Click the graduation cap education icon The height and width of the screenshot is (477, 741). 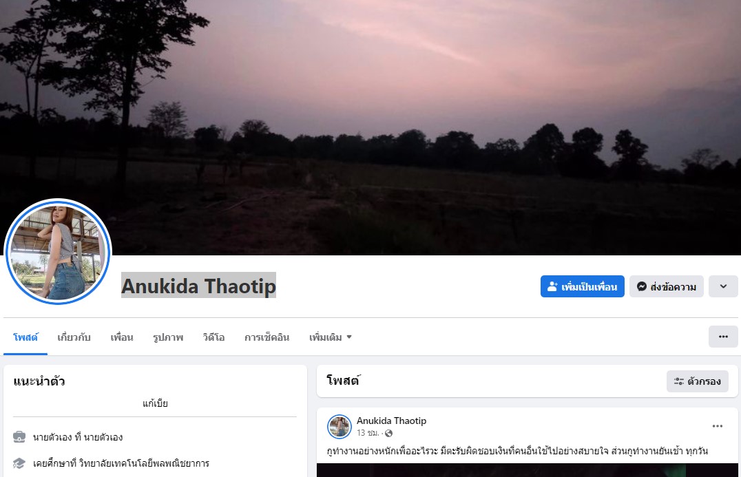pyautogui.click(x=19, y=463)
